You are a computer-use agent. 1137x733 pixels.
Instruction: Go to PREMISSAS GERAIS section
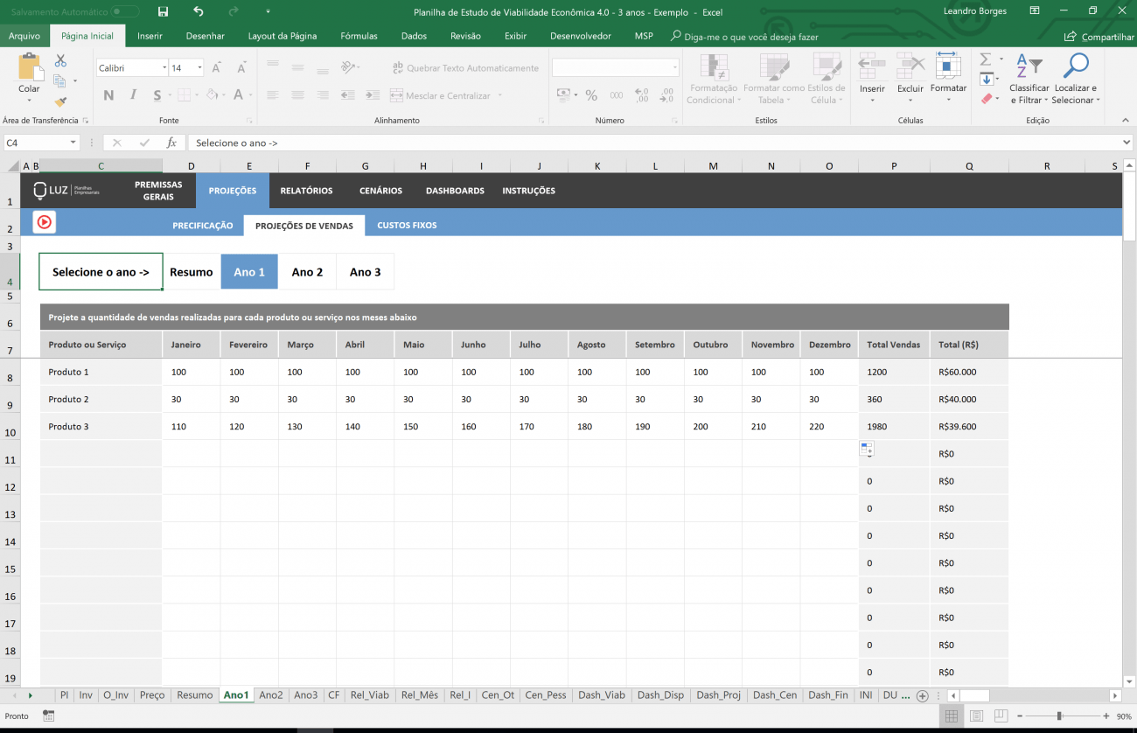(x=158, y=191)
